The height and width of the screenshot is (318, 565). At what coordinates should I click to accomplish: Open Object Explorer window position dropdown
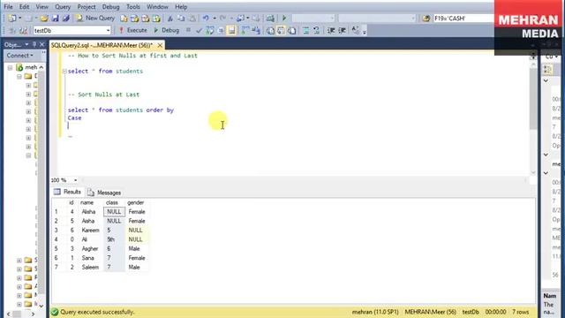[26, 44]
